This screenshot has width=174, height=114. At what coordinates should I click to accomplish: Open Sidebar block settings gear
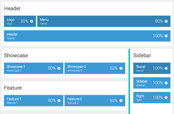coord(166,83)
